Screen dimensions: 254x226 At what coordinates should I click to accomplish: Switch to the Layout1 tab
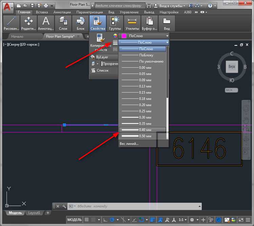[34, 213]
